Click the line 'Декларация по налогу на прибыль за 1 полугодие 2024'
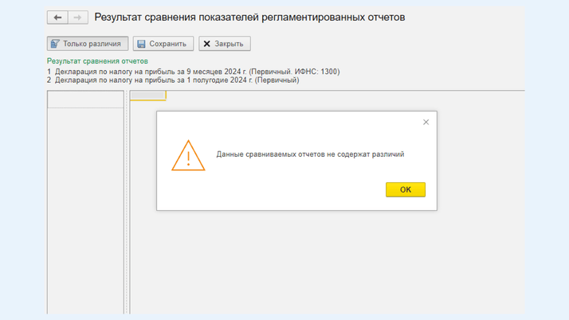 [x=173, y=80]
